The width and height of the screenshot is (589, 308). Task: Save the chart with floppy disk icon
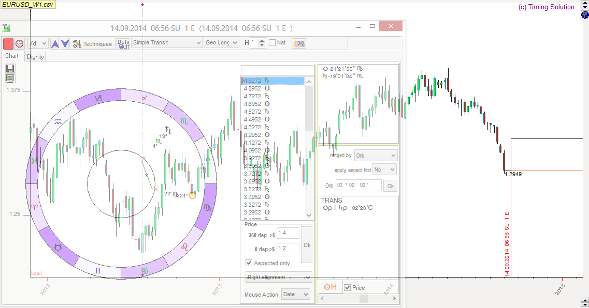[10, 68]
